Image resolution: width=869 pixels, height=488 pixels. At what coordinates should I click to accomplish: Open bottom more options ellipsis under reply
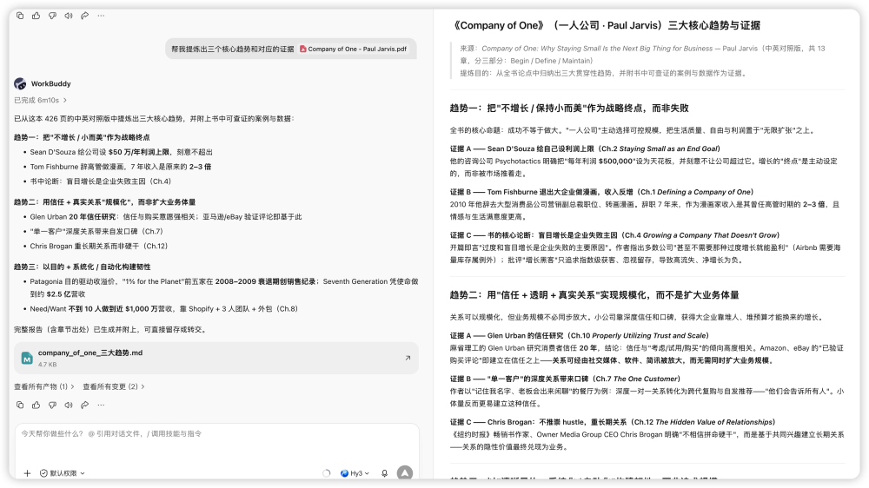(x=101, y=405)
